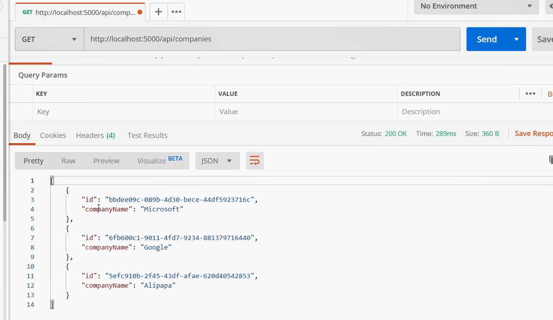This screenshot has height=320, width=553.
Task: Click the Save request button
Action: pyautogui.click(x=543, y=39)
